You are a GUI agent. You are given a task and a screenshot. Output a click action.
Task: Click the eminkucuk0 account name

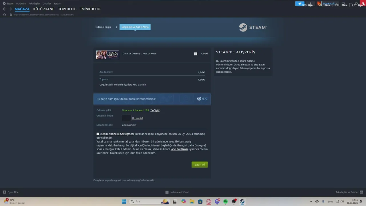coord(129,125)
